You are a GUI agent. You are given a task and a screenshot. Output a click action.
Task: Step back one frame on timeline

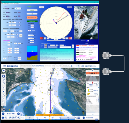tap(13, 118)
